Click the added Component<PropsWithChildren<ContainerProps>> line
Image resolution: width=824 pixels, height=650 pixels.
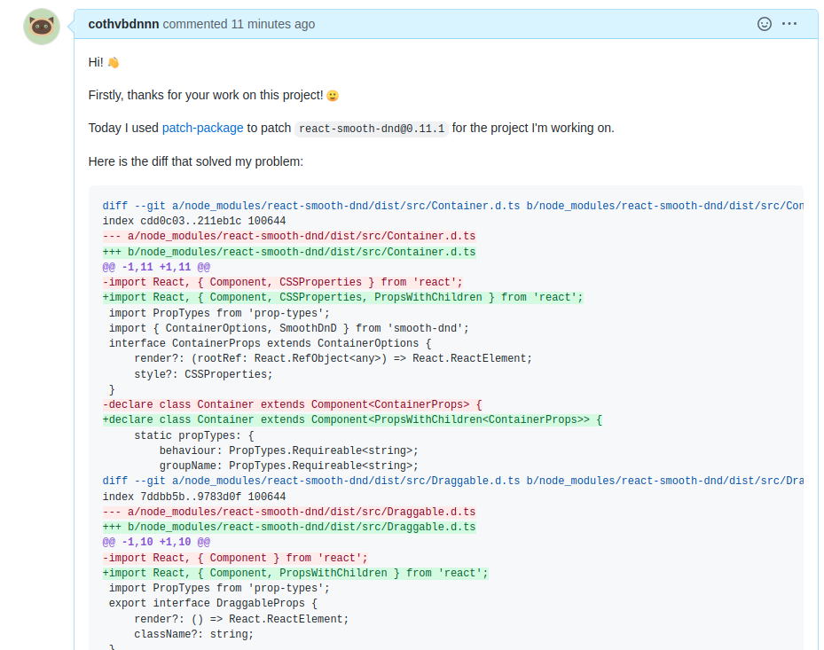tap(352, 419)
